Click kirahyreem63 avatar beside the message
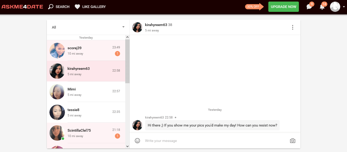This screenshot has width=347, height=152. point(137,125)
